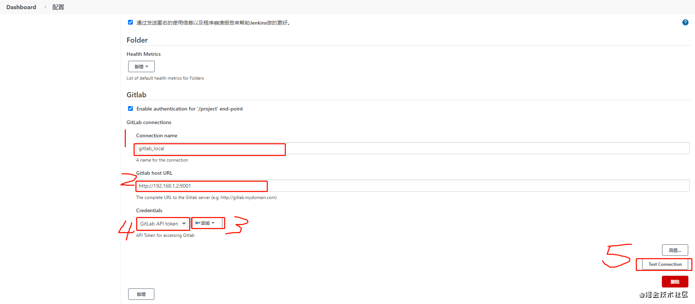Viewport: 695px width, 304px height.
Task: Click the 'GitLab connections' label
Action: click(149, 122)
